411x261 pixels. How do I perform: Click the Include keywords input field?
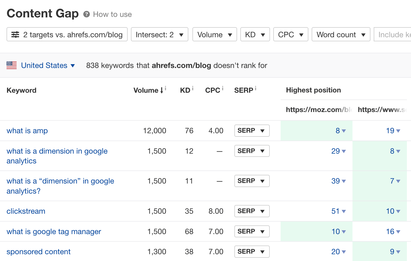pos(395,35)
